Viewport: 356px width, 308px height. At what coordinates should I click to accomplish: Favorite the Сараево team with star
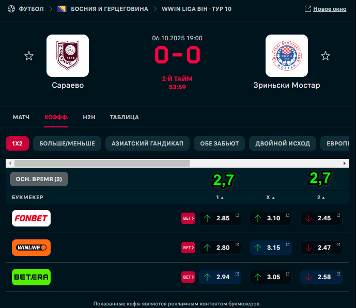click(x=29, y=56)
